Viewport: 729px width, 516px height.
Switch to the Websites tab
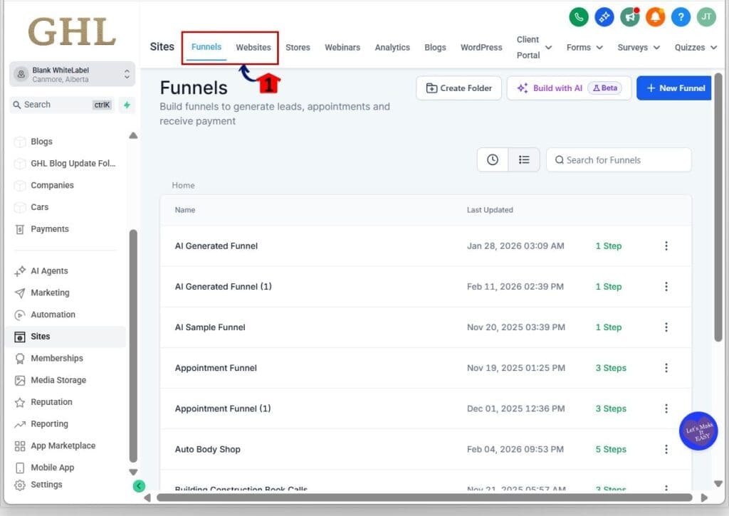(253, 48)
